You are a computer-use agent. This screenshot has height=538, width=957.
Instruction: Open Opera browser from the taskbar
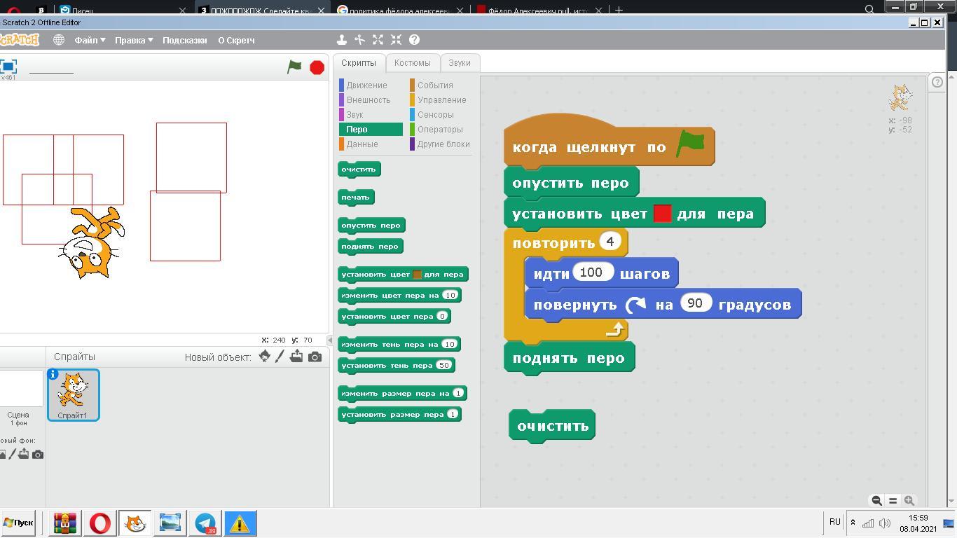[99, 523]
